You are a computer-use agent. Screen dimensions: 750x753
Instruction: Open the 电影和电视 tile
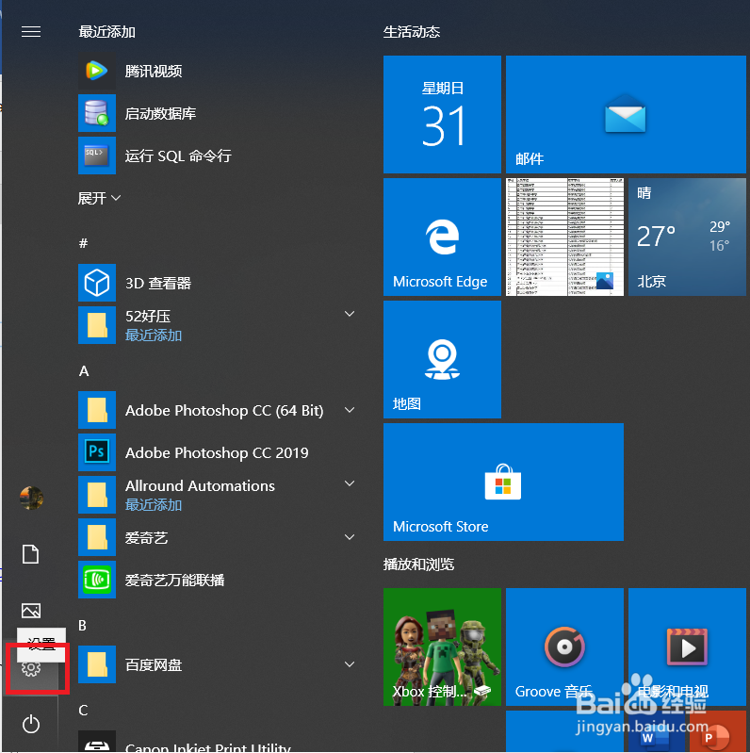pyautogui.click(x=687, y=647)
